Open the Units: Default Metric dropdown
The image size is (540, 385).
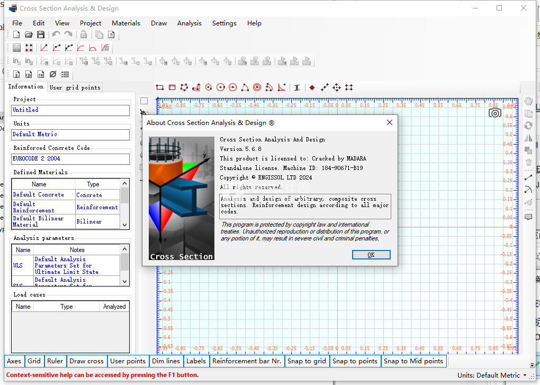click(492, 375)
